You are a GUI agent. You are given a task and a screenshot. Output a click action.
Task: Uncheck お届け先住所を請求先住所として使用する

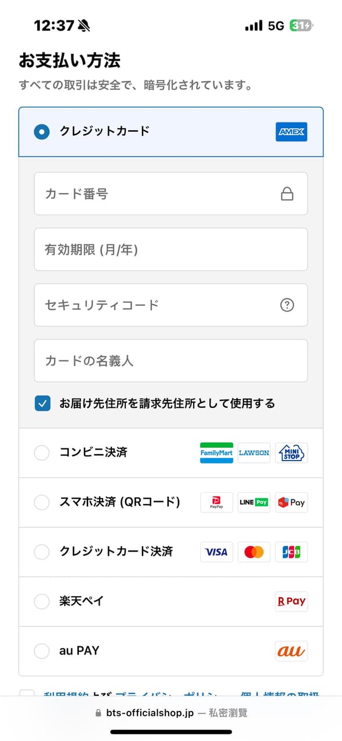(41, 403)
